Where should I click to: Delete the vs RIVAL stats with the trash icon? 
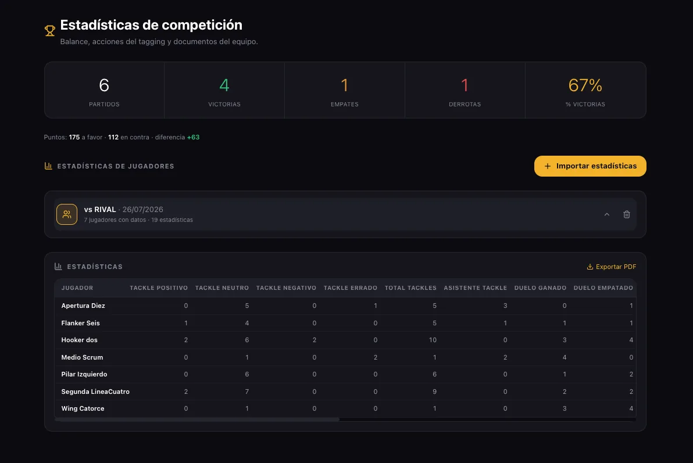pyautogui.click(x=626, y=214)
